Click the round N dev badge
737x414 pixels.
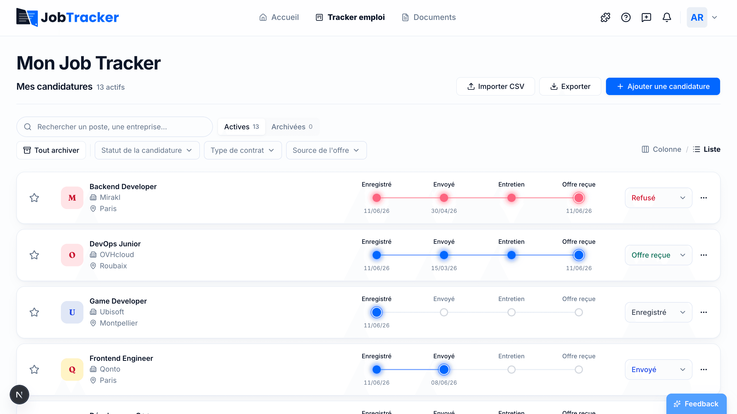(19, 395)
